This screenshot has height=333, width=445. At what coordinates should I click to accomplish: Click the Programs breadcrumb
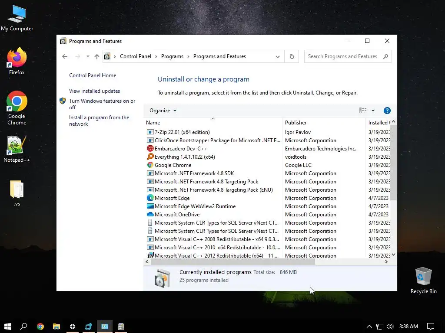pos(172,56)
